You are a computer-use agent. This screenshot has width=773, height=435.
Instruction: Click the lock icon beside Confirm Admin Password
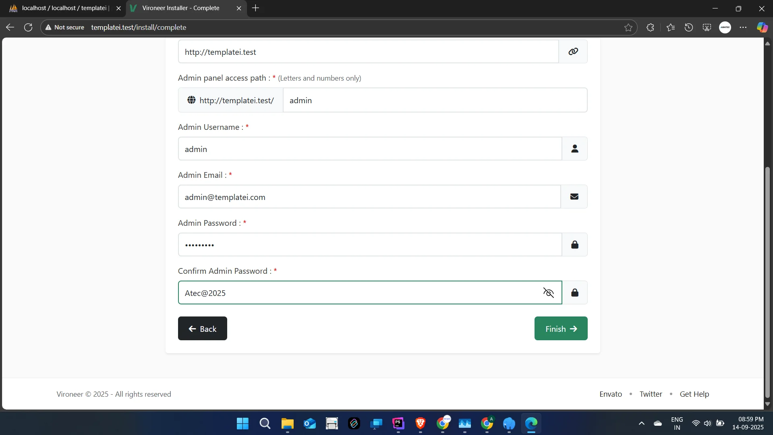(574, 293)
